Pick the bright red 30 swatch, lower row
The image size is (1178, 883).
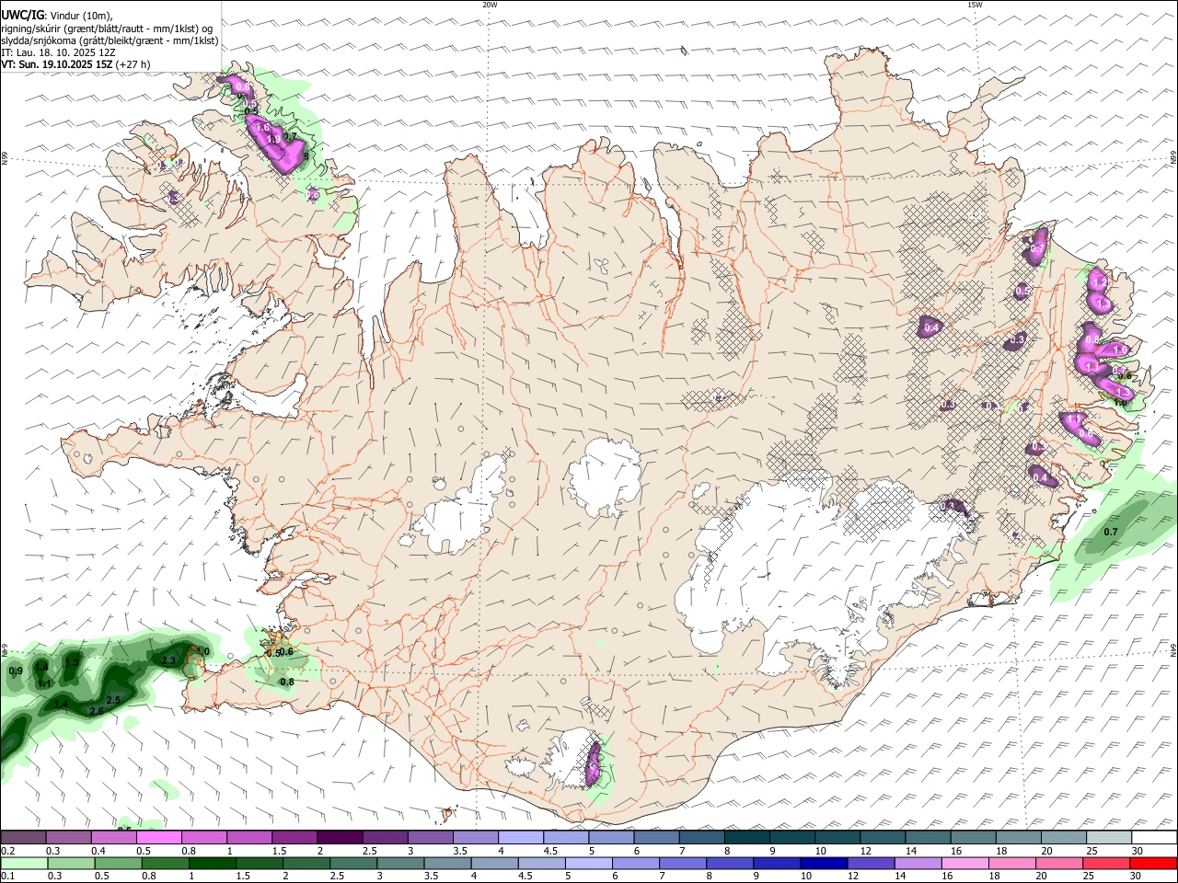point(1154,863)
